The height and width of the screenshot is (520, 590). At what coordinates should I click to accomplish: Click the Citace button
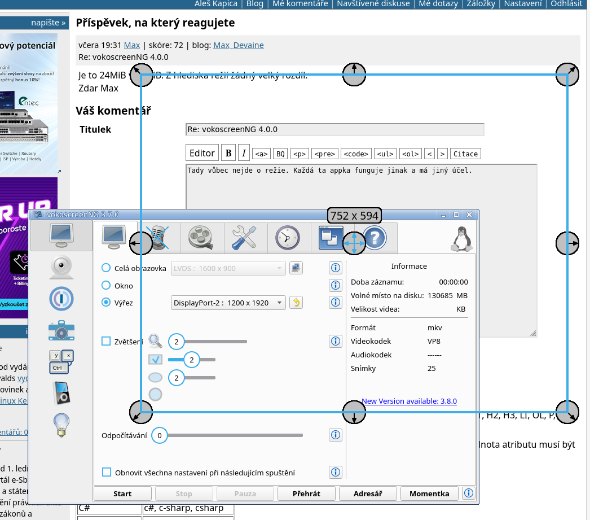pos(465,154)
